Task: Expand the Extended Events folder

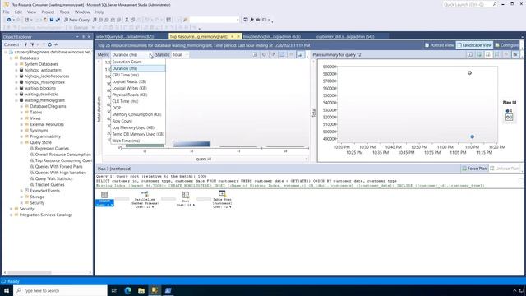Action: tap(22, 191)
